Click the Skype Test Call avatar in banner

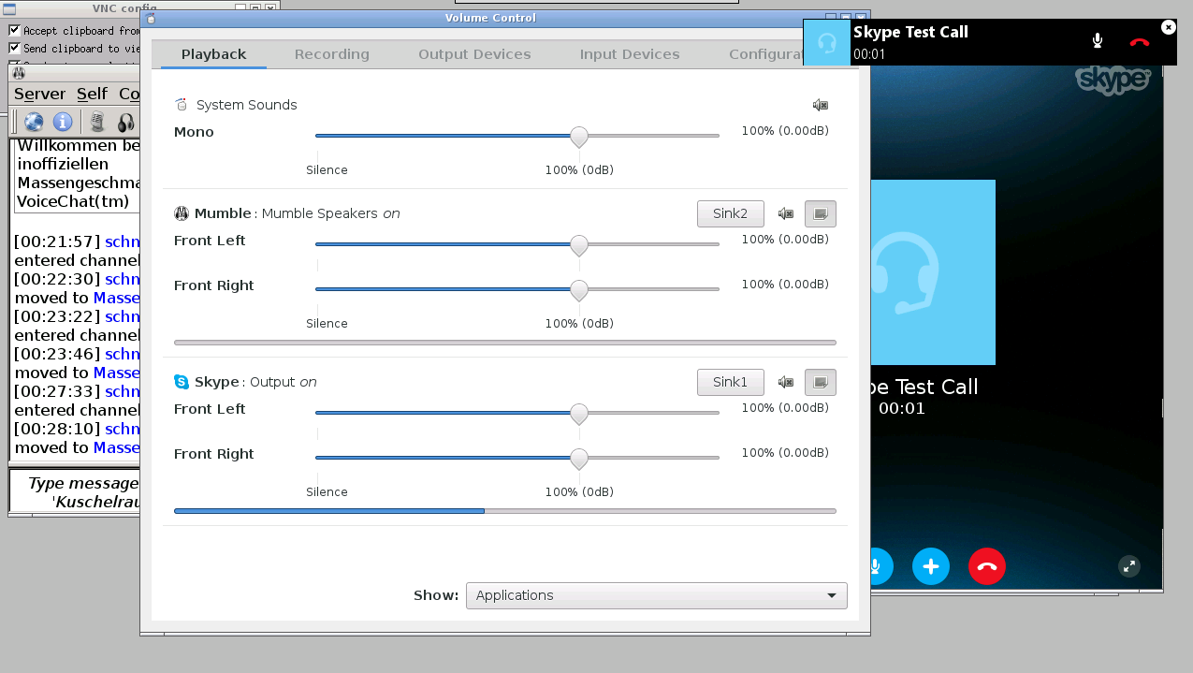[827, 42]
